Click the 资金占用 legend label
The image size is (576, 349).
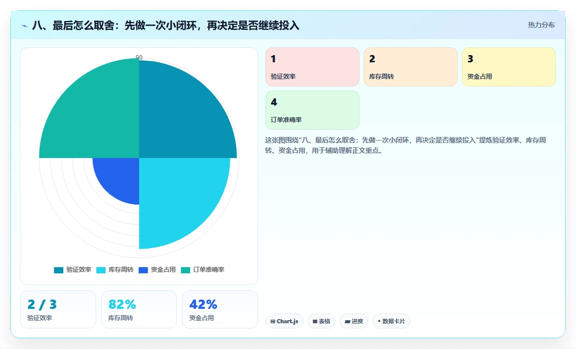(163, 270)
